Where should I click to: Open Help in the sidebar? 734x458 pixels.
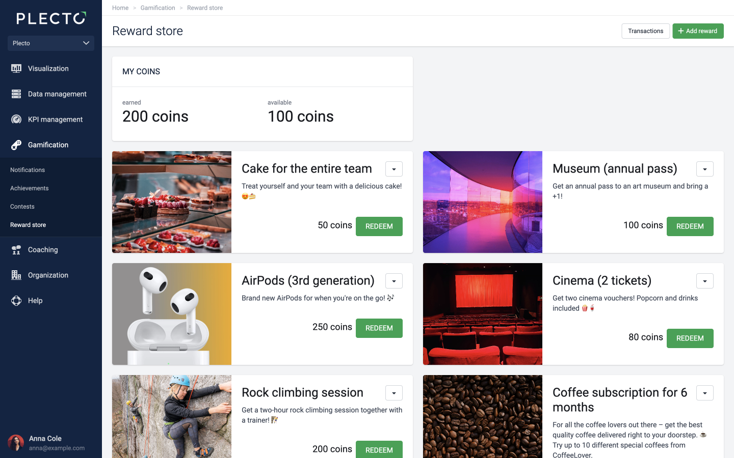51,300
